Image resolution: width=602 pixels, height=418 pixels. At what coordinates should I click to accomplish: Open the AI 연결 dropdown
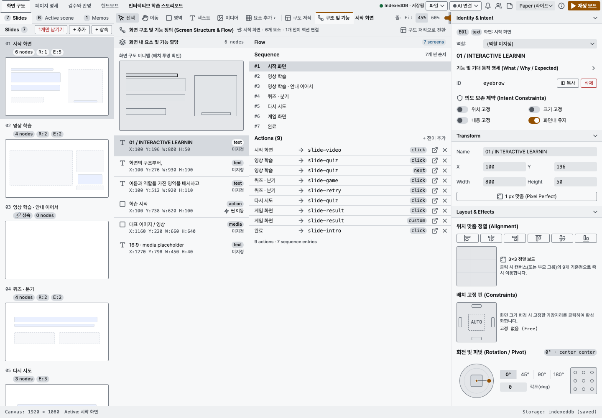click(x=465, y=6)
